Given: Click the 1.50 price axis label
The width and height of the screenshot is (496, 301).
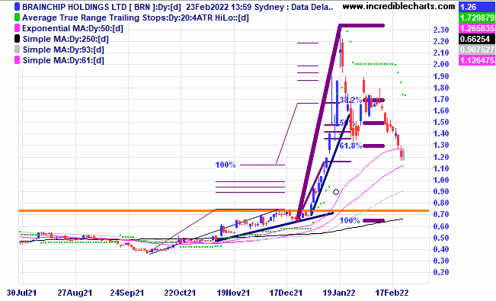Looking at the screenshot, I should pos(441,122).
